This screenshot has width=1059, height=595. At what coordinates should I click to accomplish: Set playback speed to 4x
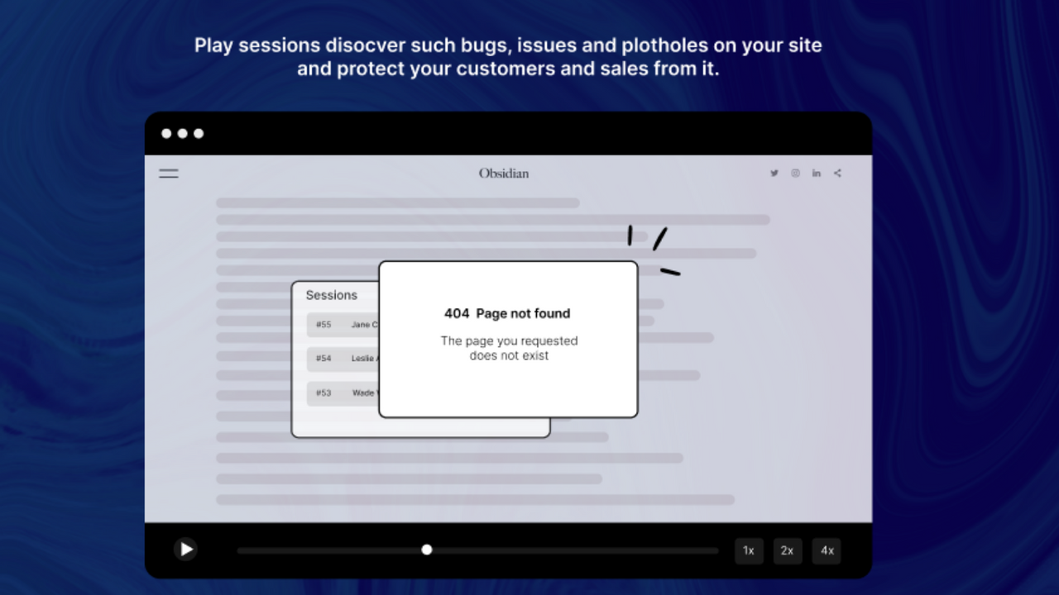[827, 550]
